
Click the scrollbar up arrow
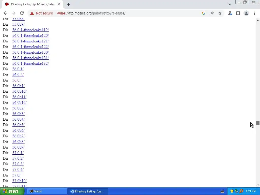tap(258, 20)
